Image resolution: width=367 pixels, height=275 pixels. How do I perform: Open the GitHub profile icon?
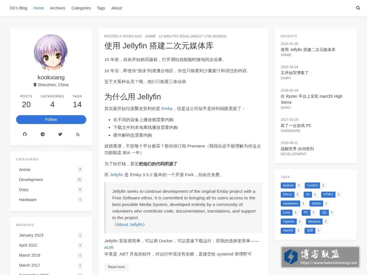[25, 134]
